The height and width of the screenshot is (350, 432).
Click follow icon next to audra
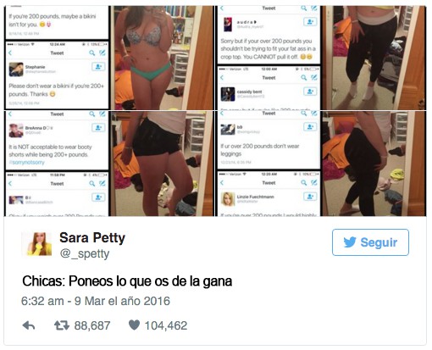(310, 22)
